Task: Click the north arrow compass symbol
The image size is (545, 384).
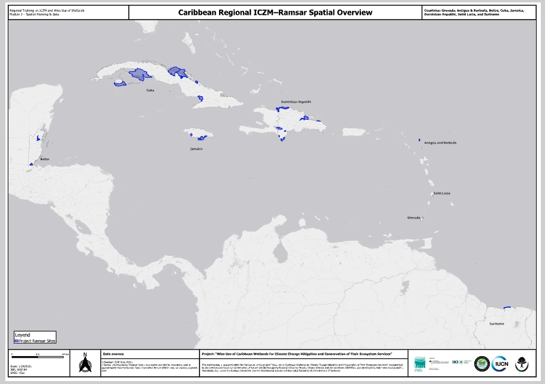Action: pyautogui.click(x=85, y=364)
